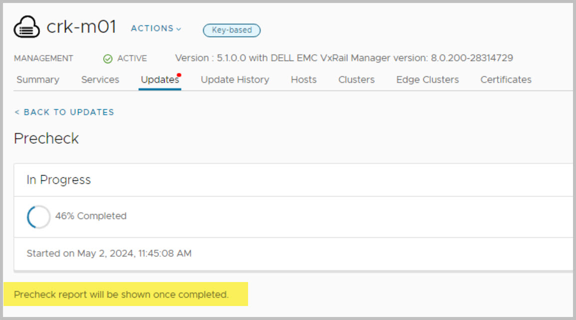Click the circular precheck progress spinner

click(x=38, y=217)
